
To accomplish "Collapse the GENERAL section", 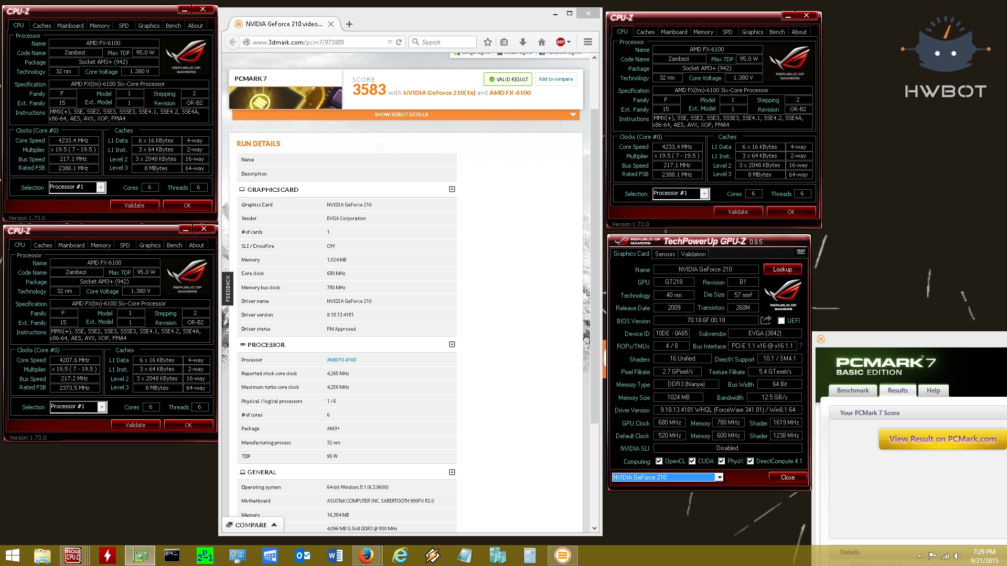I will (452, 472).
